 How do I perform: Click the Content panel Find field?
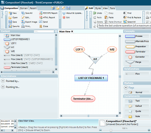tap(44, 31)
